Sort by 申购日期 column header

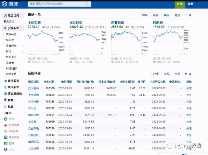coord(66,82)
